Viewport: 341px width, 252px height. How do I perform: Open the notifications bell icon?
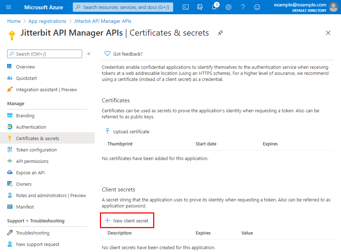[x=214, y=7]
